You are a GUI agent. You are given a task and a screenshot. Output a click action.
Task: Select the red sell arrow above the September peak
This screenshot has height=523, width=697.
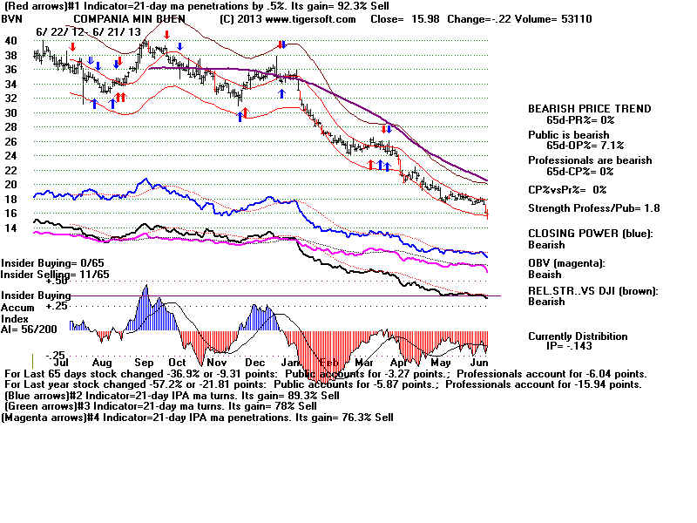point(166,34)
